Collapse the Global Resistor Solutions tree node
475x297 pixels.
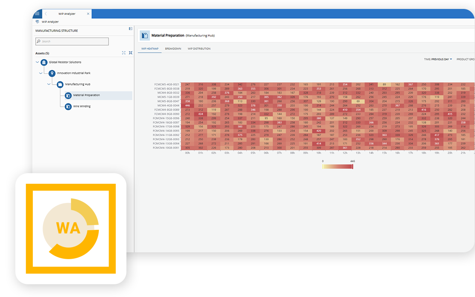(37, 62)
